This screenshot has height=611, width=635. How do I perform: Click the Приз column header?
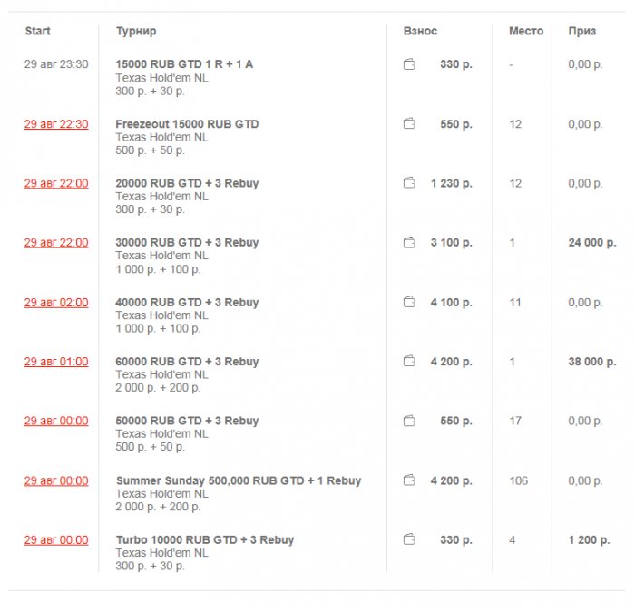click(x=582, y=31)
